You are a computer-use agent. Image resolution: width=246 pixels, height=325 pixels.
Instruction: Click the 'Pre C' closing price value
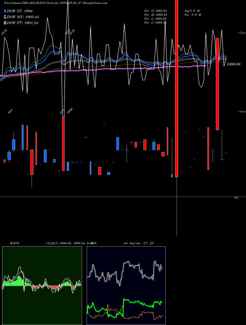tap(155, 22)
